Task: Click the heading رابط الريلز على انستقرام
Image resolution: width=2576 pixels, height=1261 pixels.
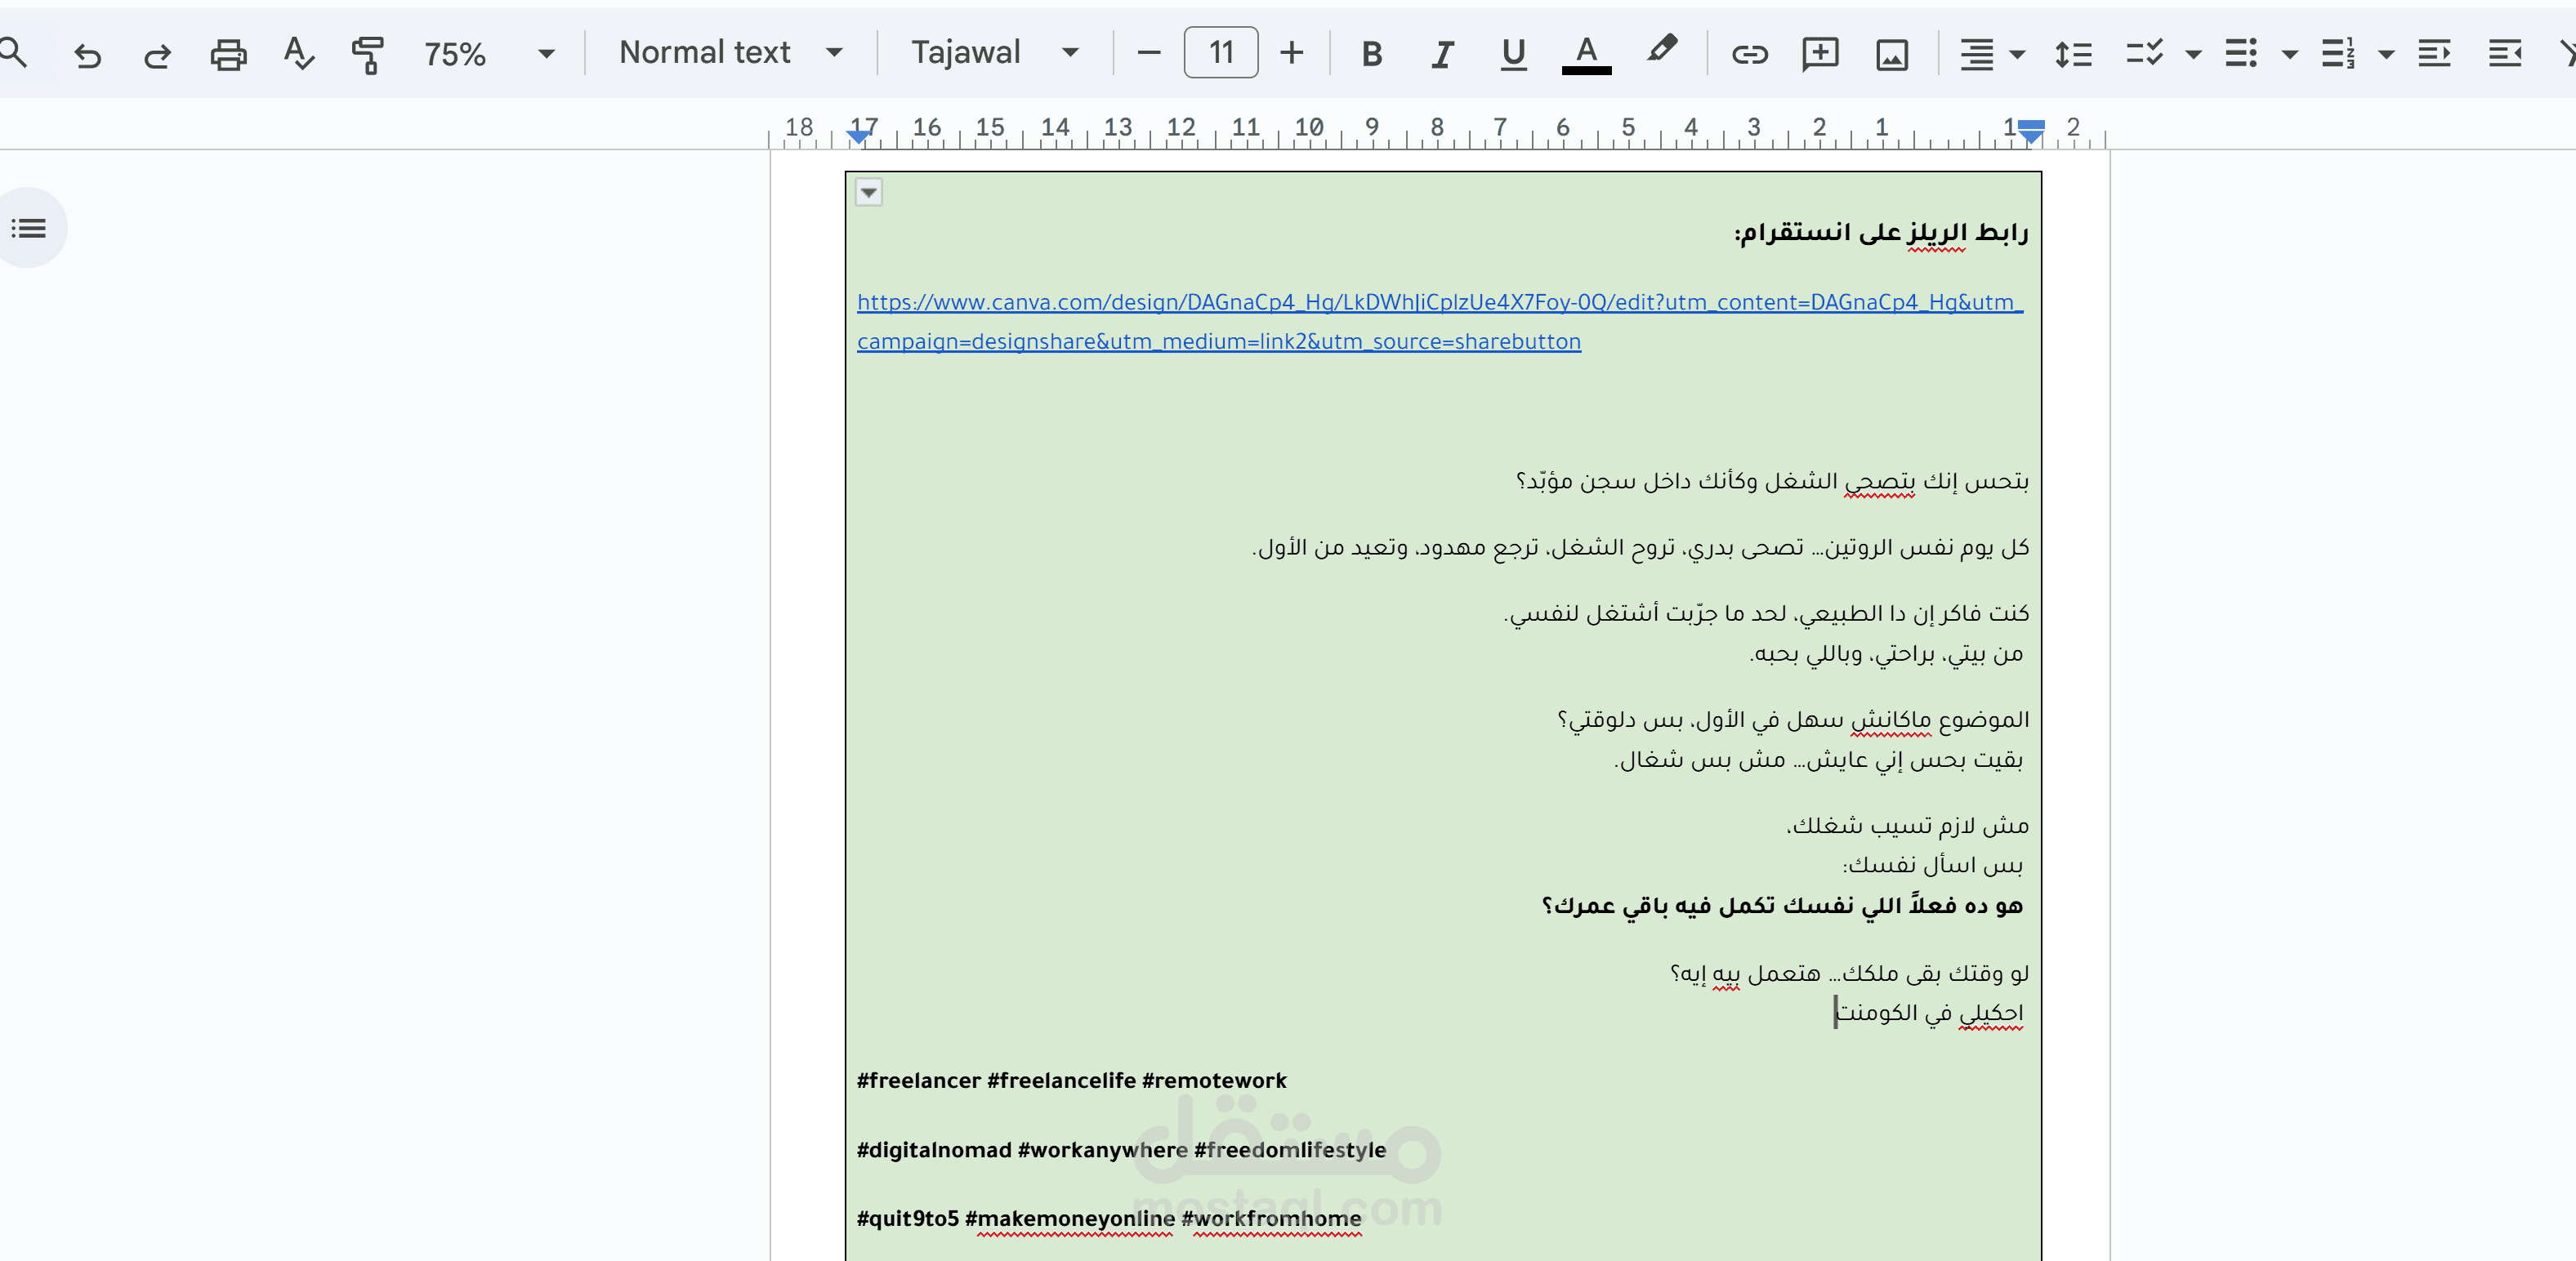Action: click(x=1880, y=233)
